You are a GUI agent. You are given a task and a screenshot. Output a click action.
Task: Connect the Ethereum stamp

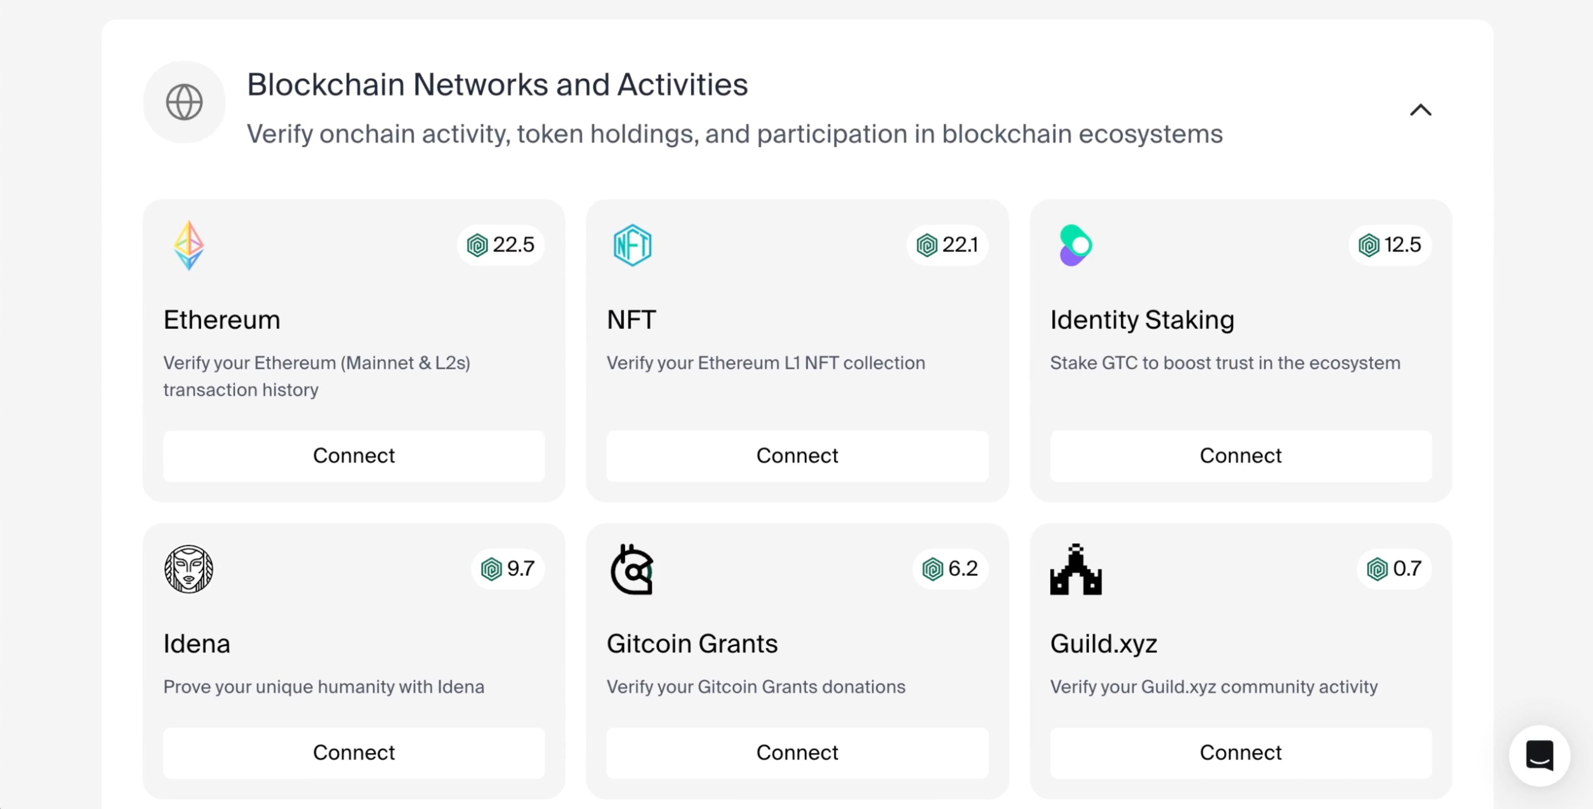(x=354, y=456)
